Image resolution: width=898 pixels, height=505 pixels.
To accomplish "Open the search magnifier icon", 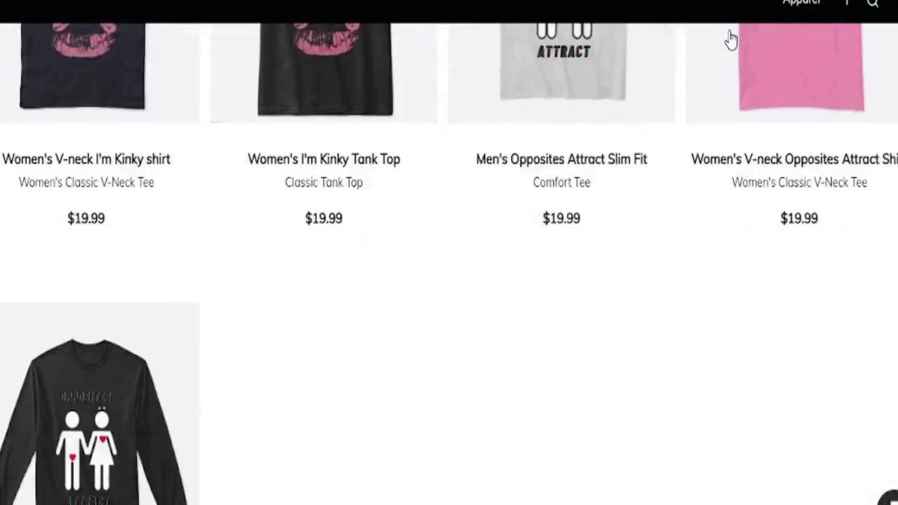I will 873,4.
